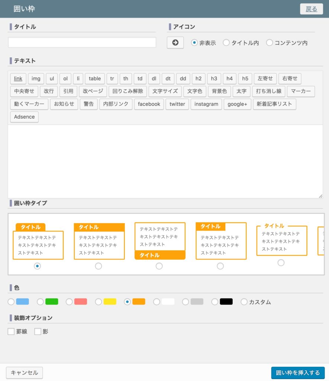Click the 囲い枠を挿入する insert button

pyautogui.click(x=297, y=372)
